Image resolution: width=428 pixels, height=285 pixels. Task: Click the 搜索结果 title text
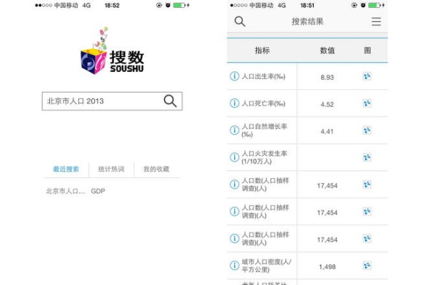(x=307, y=21)
